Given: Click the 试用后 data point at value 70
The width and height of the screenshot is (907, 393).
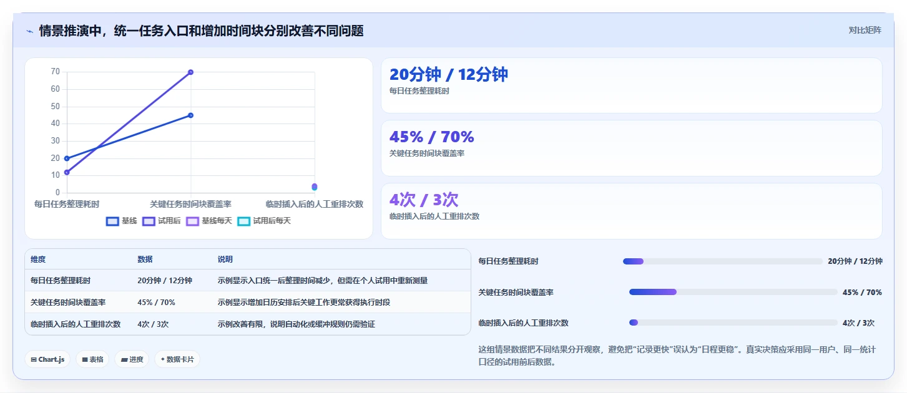Looking at the screenshot, I should click(x=190, y=72).
